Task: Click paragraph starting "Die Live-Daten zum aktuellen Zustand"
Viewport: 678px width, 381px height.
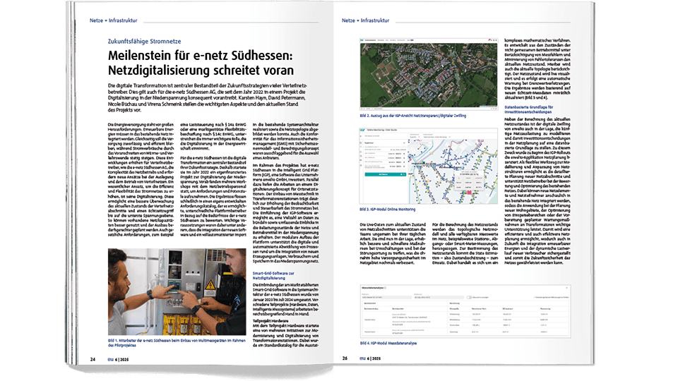Action: pyautogui.click(x=393, y=243)
